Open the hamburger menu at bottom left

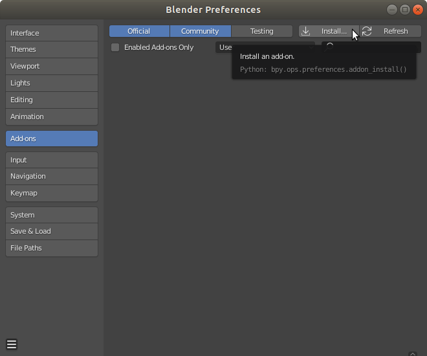(x=12, y=344)
